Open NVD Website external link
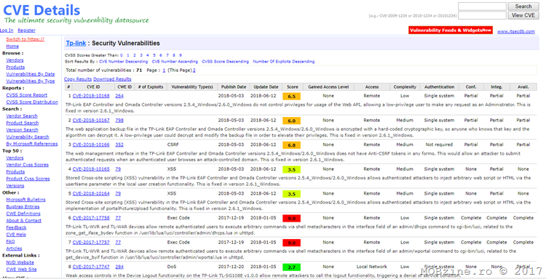 20,262
